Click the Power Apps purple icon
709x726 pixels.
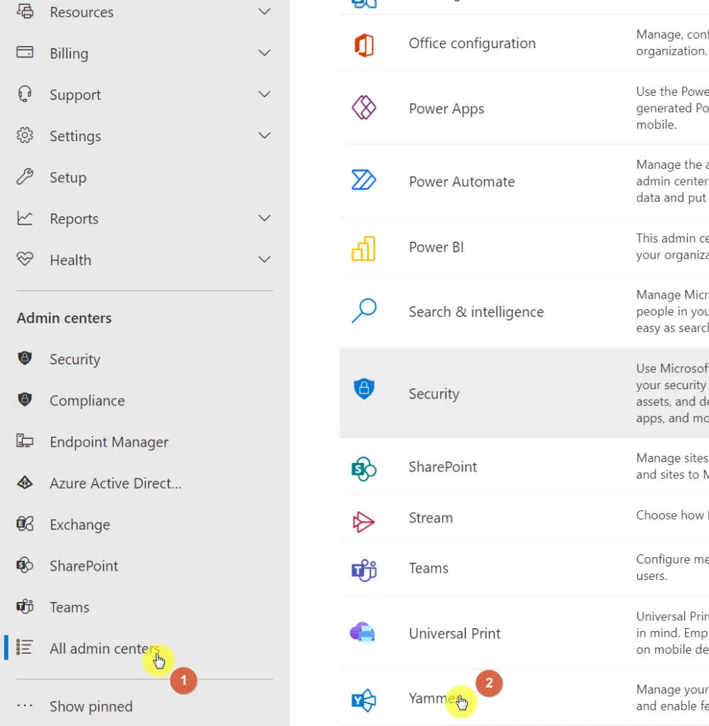(364, 108)
